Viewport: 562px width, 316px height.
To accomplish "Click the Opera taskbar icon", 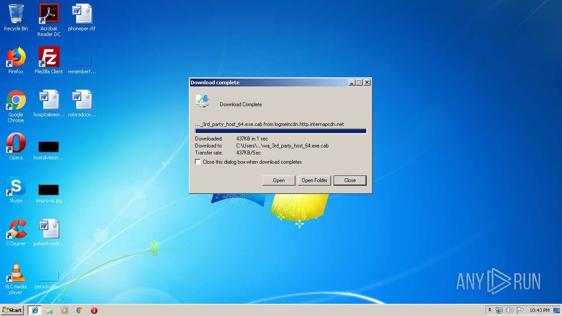I will (x=94, y=310).
